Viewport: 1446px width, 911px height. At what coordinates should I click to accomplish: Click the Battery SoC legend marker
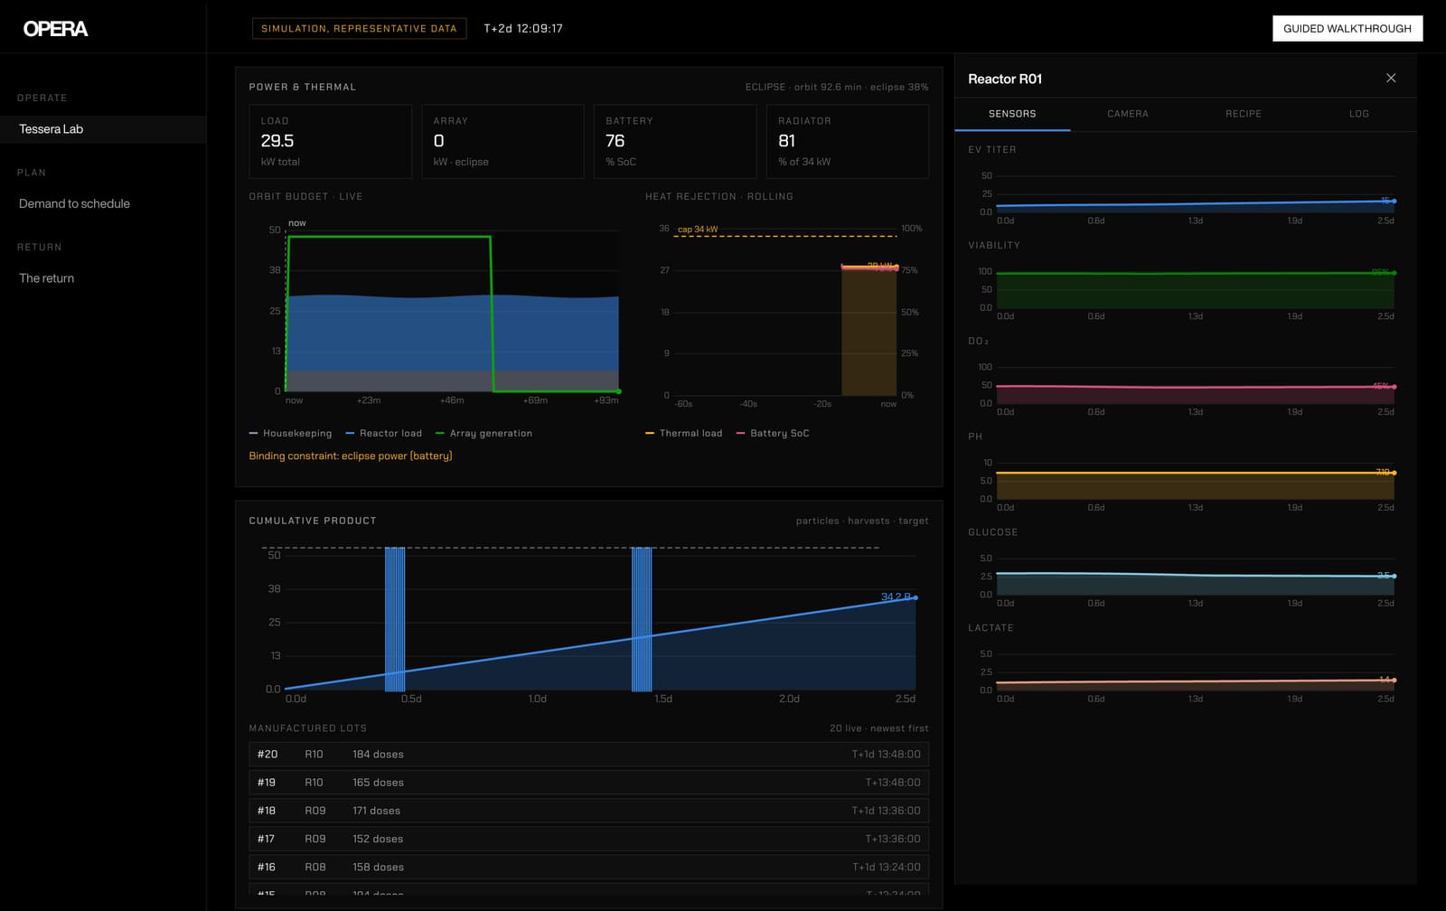pyautogui.click(x=741, y=434)
